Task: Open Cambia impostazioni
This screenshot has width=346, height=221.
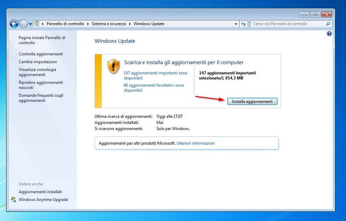Action: click(38, 62)
